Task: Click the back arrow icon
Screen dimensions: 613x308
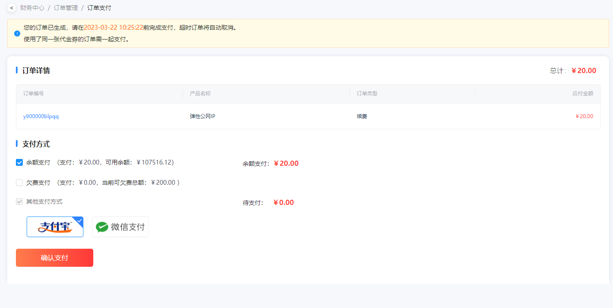Action: coord(12,8)
